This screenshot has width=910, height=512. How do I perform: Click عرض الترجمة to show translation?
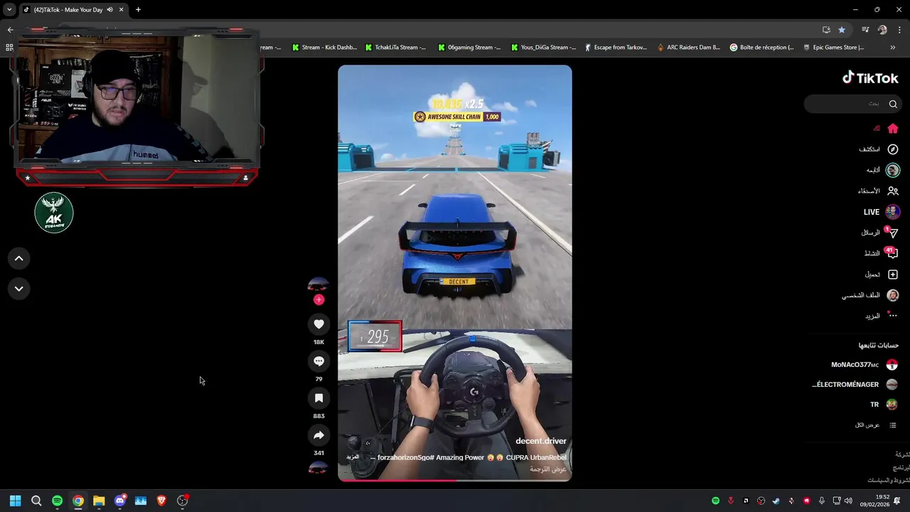tap(548, 469)
